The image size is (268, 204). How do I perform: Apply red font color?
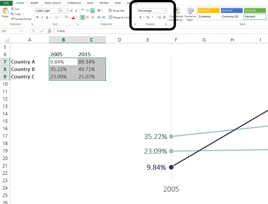click(73, 17)
